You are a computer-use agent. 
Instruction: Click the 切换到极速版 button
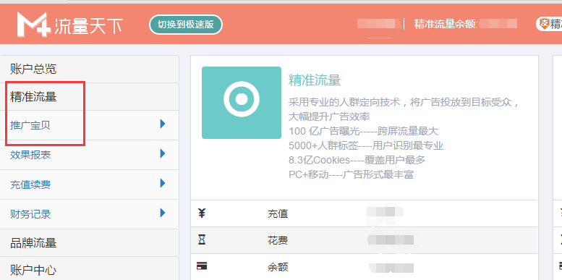click(186, 25)
